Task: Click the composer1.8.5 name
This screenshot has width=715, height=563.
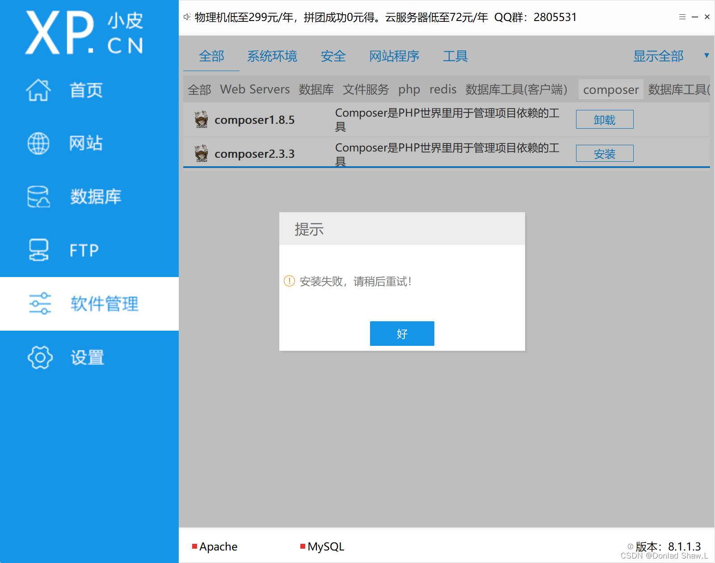Action: 254,120
